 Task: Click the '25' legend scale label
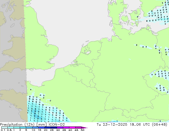pyautogui.click(x=52, y=130)
